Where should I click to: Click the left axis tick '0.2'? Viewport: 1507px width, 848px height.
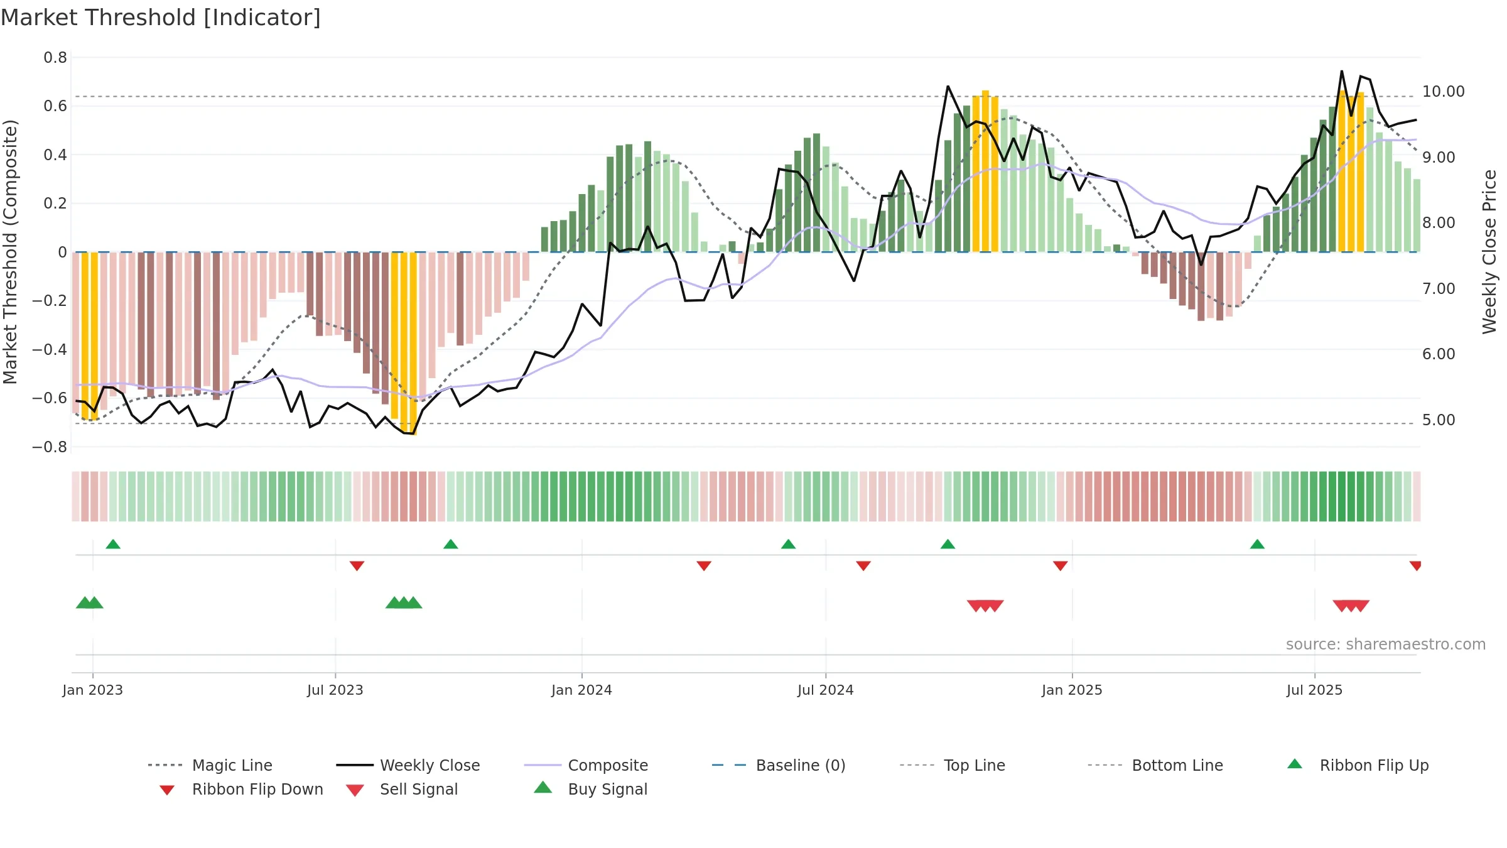[55, 204]
